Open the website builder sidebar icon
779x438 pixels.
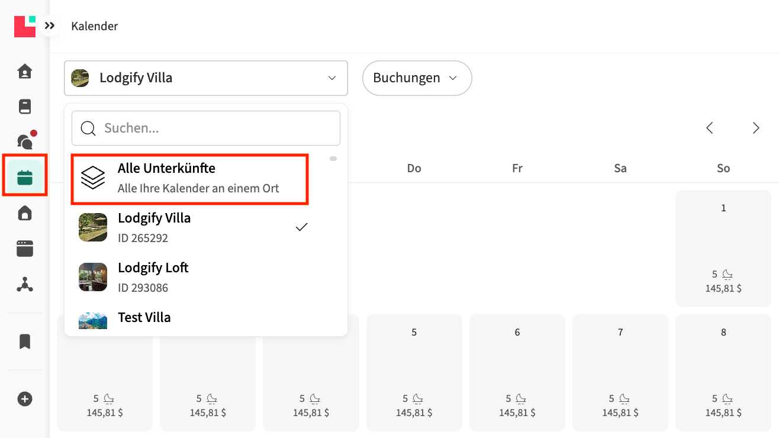point(25,249)
